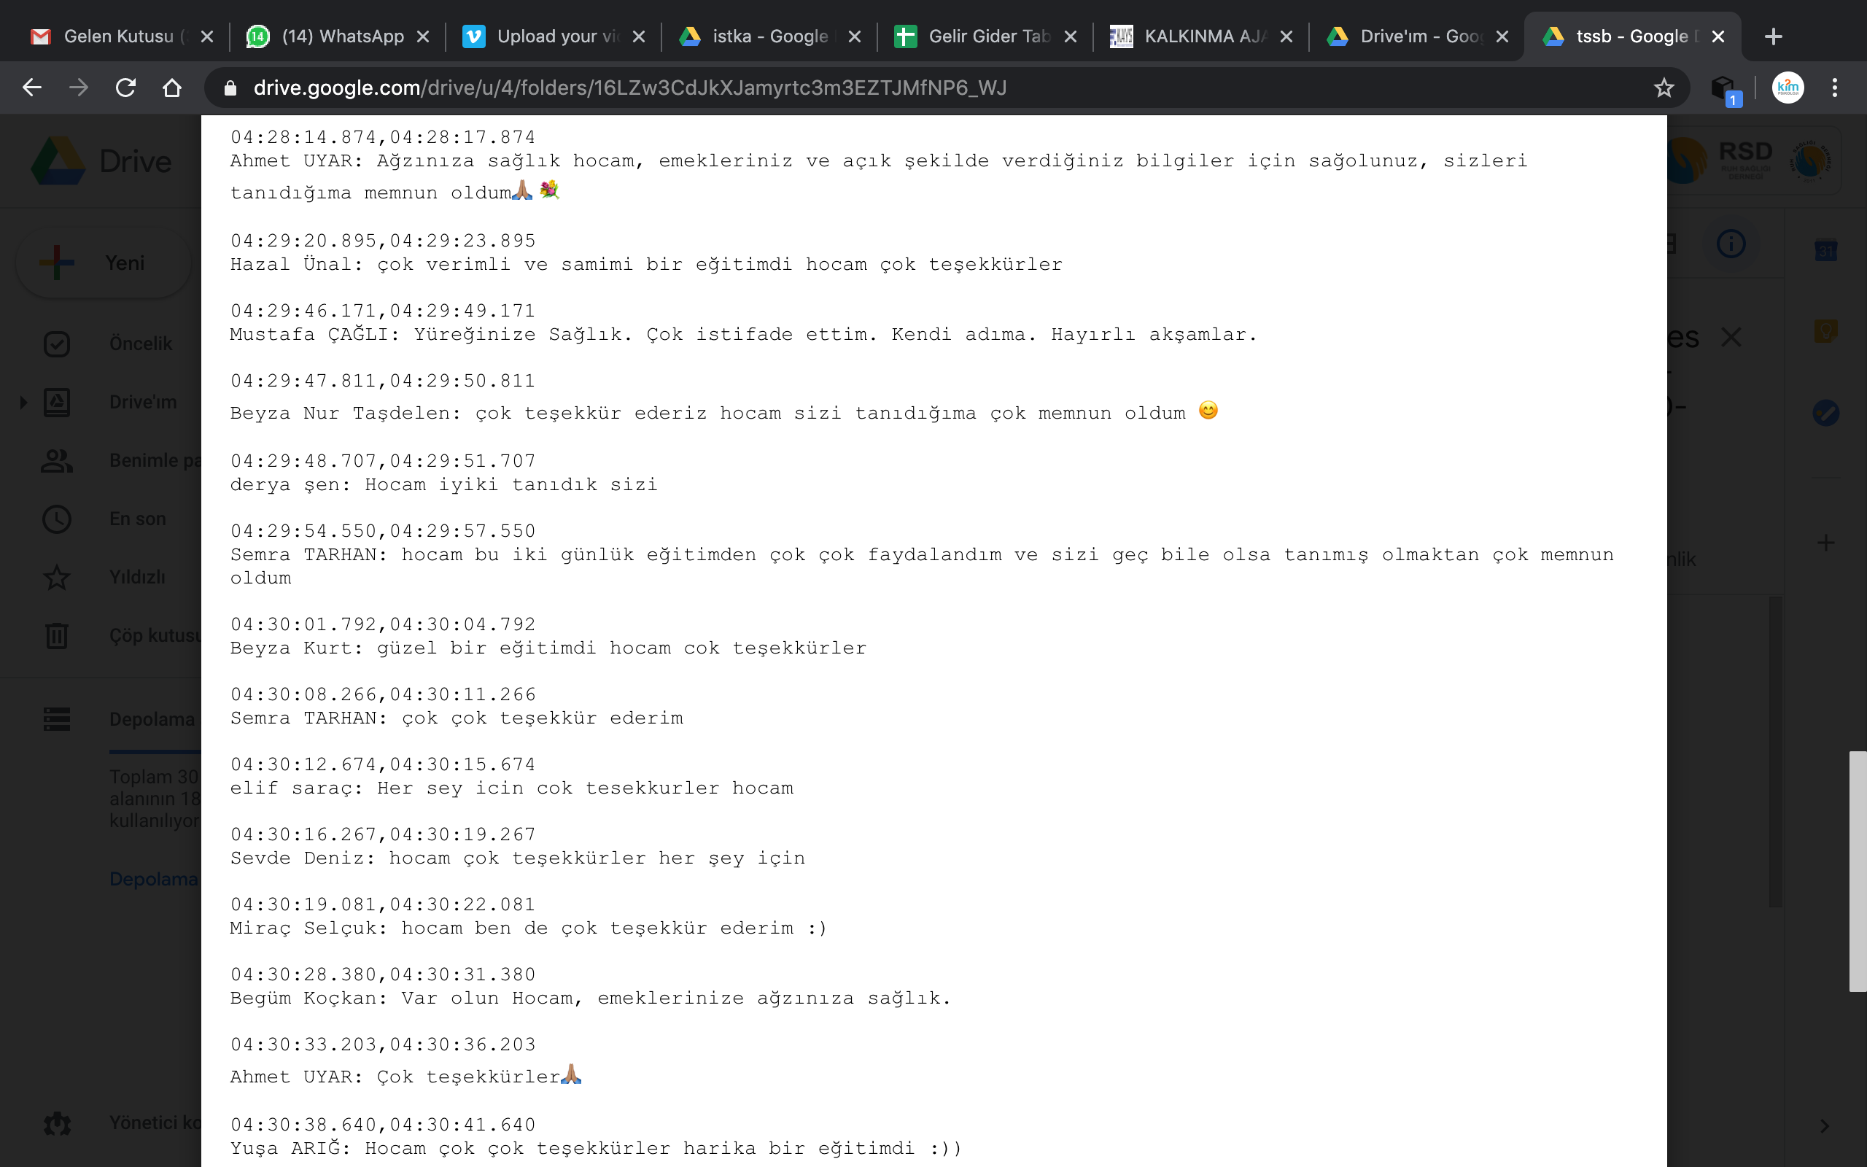Open the Google Calendar side panel icon
This screenshot has width=1867, height=1167.
tap(1825, 250)
